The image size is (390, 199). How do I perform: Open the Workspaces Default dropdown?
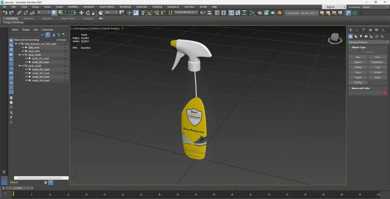375,7
